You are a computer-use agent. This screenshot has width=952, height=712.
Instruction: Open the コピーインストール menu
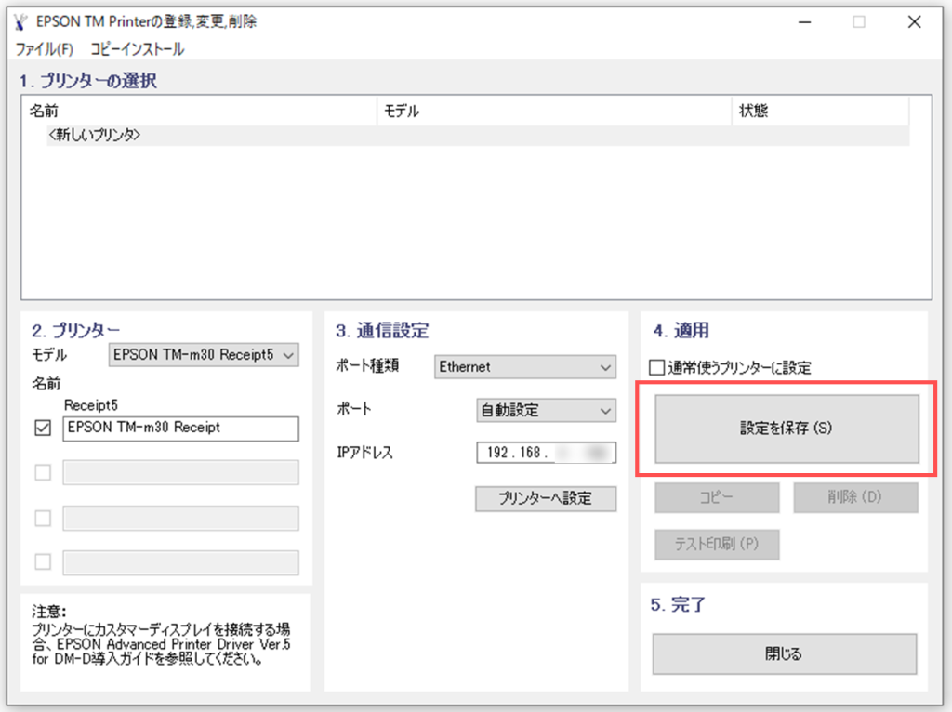point(138,49)
